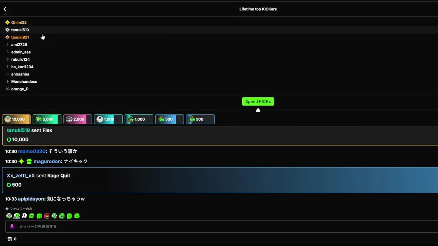Collapse the leaderboard with the arrow under Spend KICKs

[x=258, y=110]
